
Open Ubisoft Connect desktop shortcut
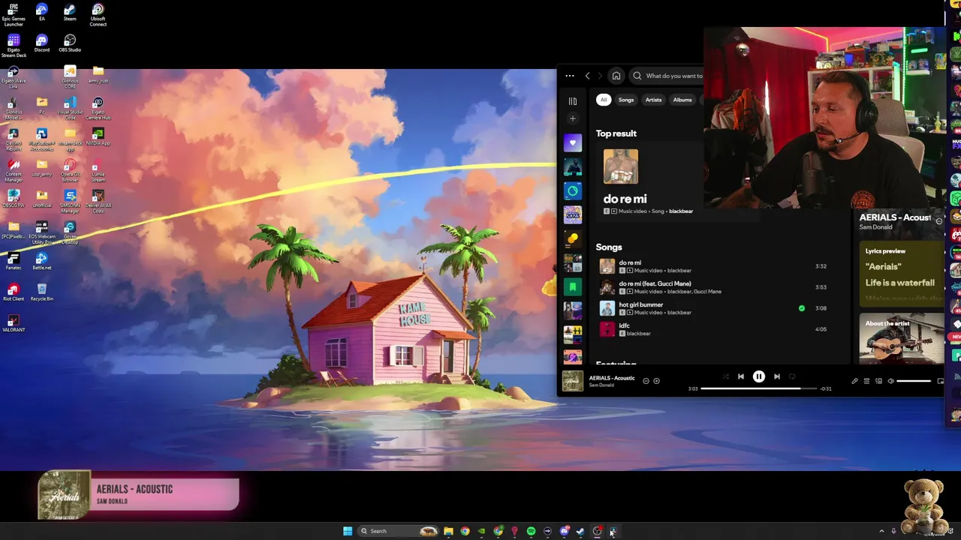(x=98, y=15)
